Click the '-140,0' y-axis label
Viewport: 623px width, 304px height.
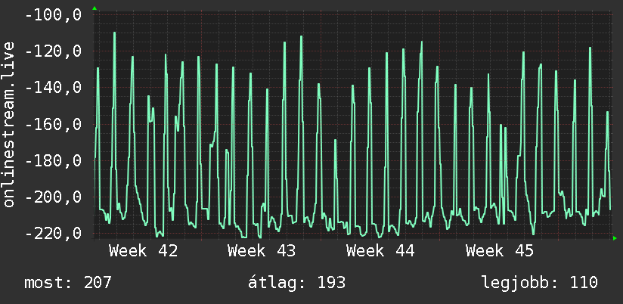tap(53, 88)
